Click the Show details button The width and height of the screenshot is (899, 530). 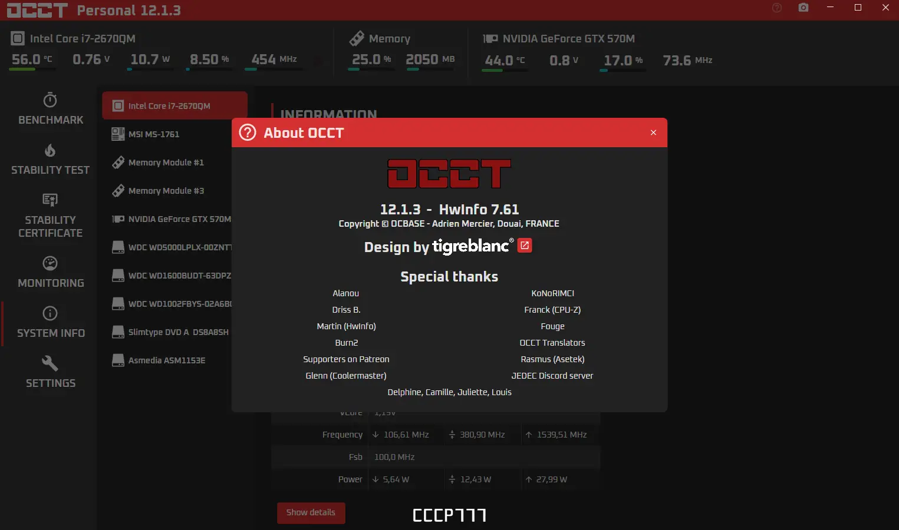tap(311, 512)
